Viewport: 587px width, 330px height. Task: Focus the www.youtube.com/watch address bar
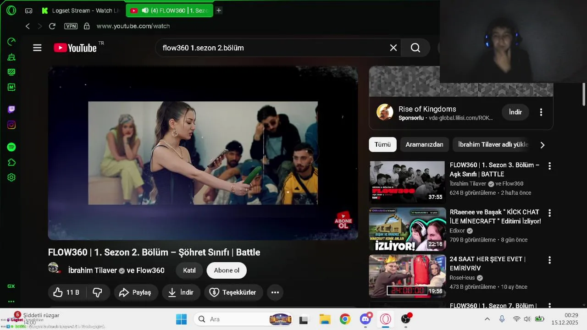(133, 26)
